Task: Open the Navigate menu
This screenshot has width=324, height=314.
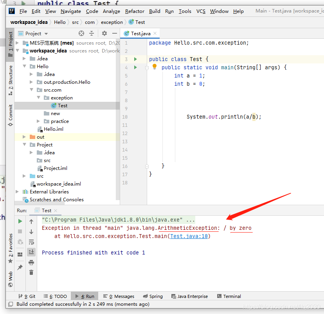Action: coord(71,11)
